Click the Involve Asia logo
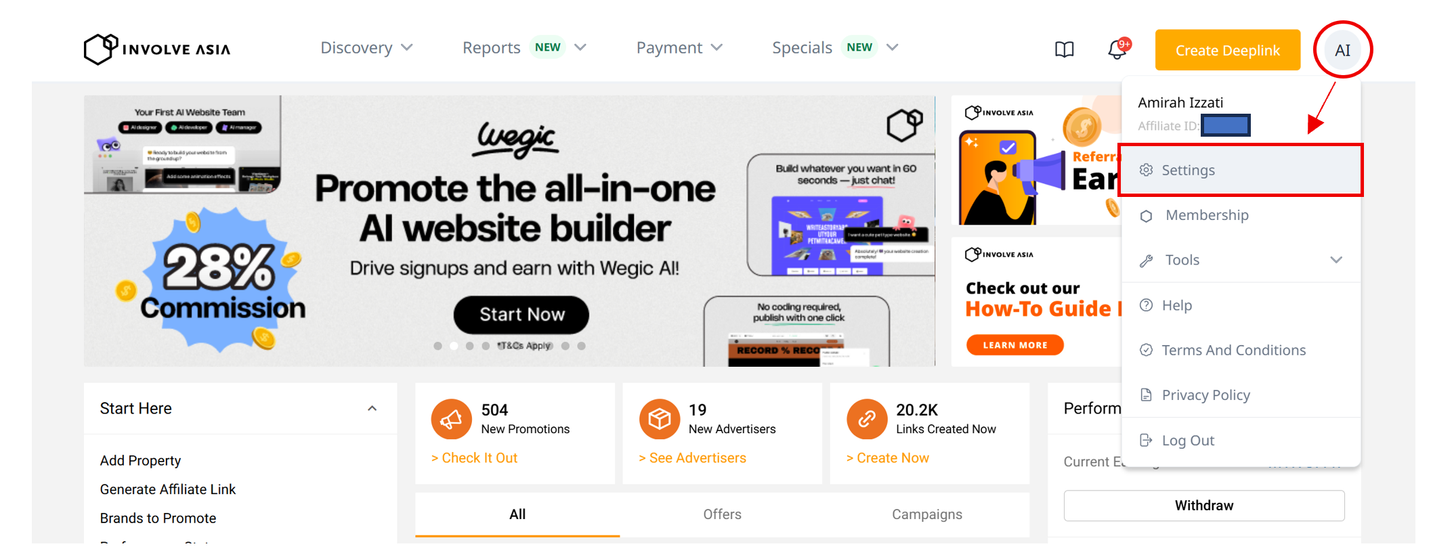The image size is (1454, 559). [x=157, y=49]
